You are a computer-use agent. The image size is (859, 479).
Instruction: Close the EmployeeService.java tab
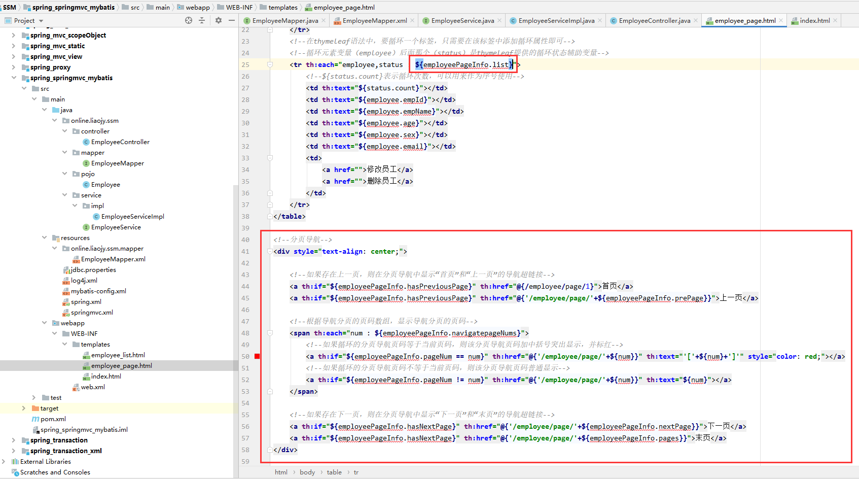coord(499,20)
